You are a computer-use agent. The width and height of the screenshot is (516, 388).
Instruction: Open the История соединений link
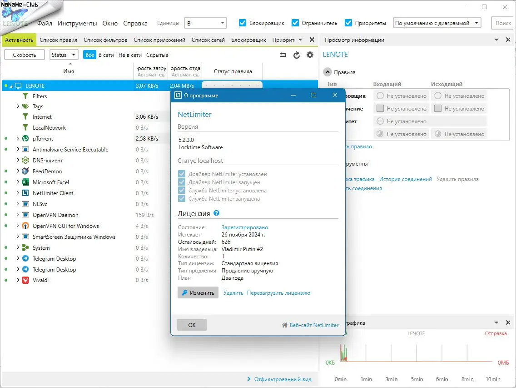click(406, 179)
